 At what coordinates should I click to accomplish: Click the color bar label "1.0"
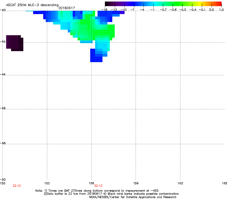221,10
